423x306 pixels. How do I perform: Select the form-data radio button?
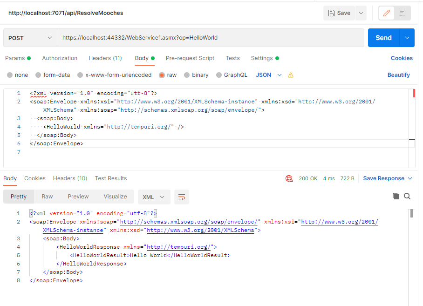(x=38, y=75)
